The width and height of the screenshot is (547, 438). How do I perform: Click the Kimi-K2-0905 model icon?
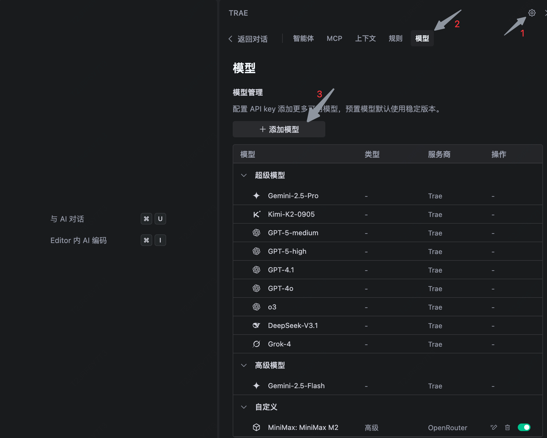256,214
